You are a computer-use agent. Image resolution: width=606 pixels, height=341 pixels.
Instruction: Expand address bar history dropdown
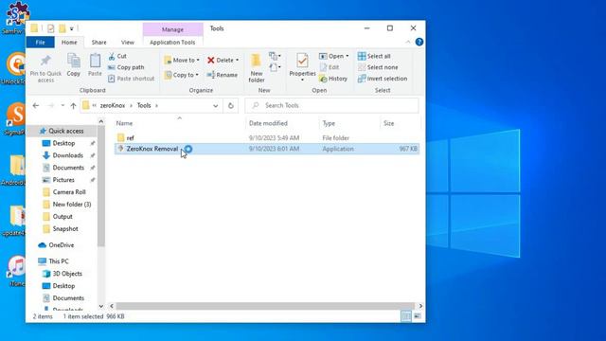coord(215,105)
